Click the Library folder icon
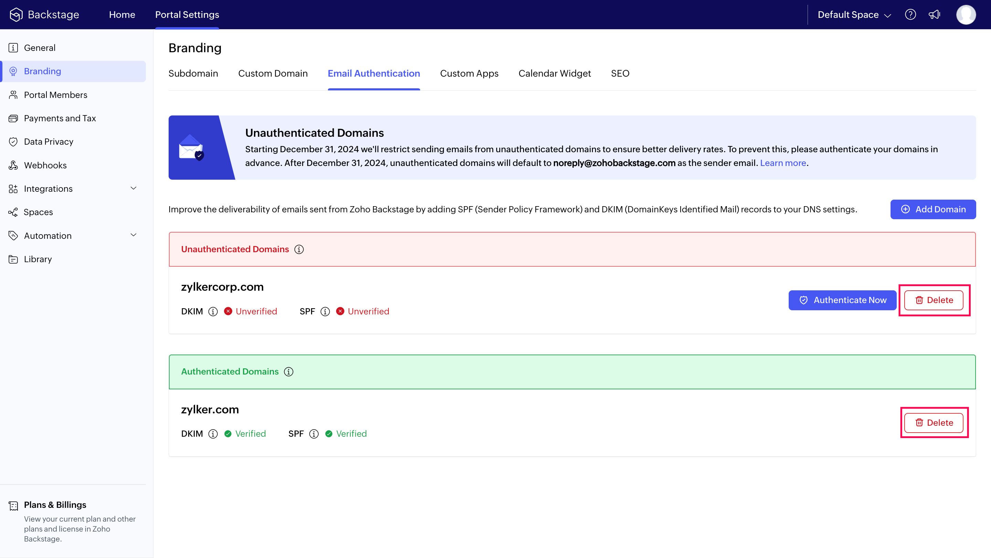The width and height of the screenshot is (991, 558). pos(13,259)
